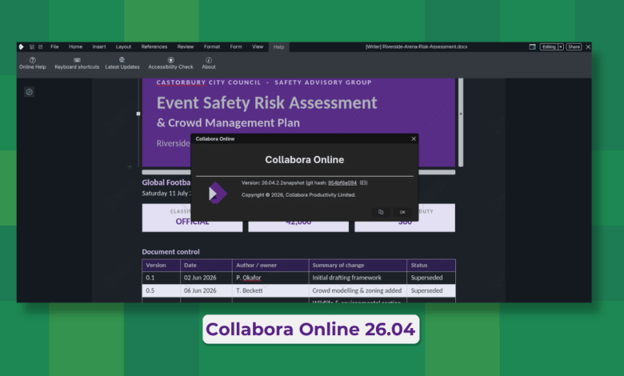Switch to the View tab
This screenshot has width=624, height=376.
point(258,47)
